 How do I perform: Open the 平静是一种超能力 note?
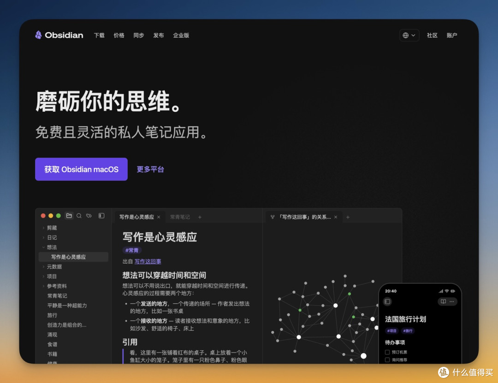point(67,306)
